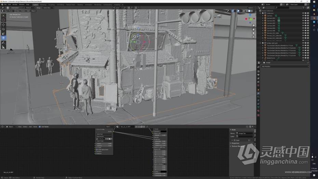Open the Object Data green triangle tab

click(x=259, y=107)
